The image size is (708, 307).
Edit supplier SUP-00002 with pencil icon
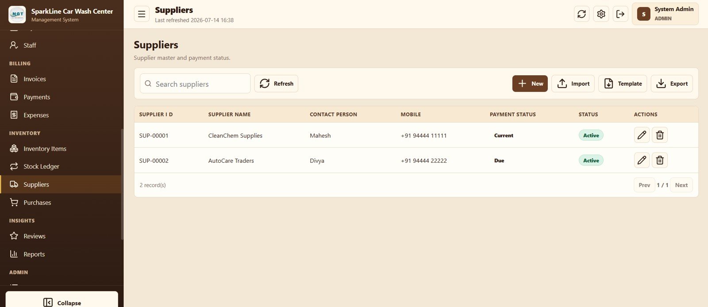coord(642,160)
